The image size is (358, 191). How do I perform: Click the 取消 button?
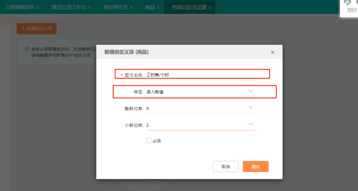pos(225,167)
